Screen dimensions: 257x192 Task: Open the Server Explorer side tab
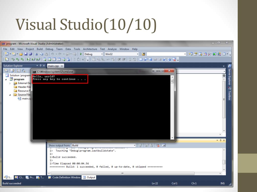point(229,75)
